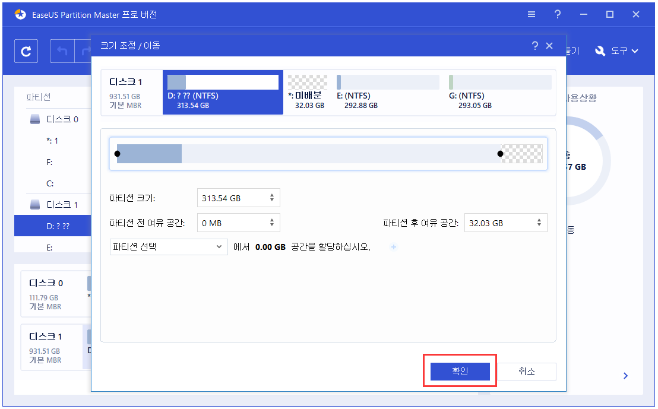Click the hamburger menu icon in title bar
The width and height of the screenshot is (658, 409).
(532, 14)
